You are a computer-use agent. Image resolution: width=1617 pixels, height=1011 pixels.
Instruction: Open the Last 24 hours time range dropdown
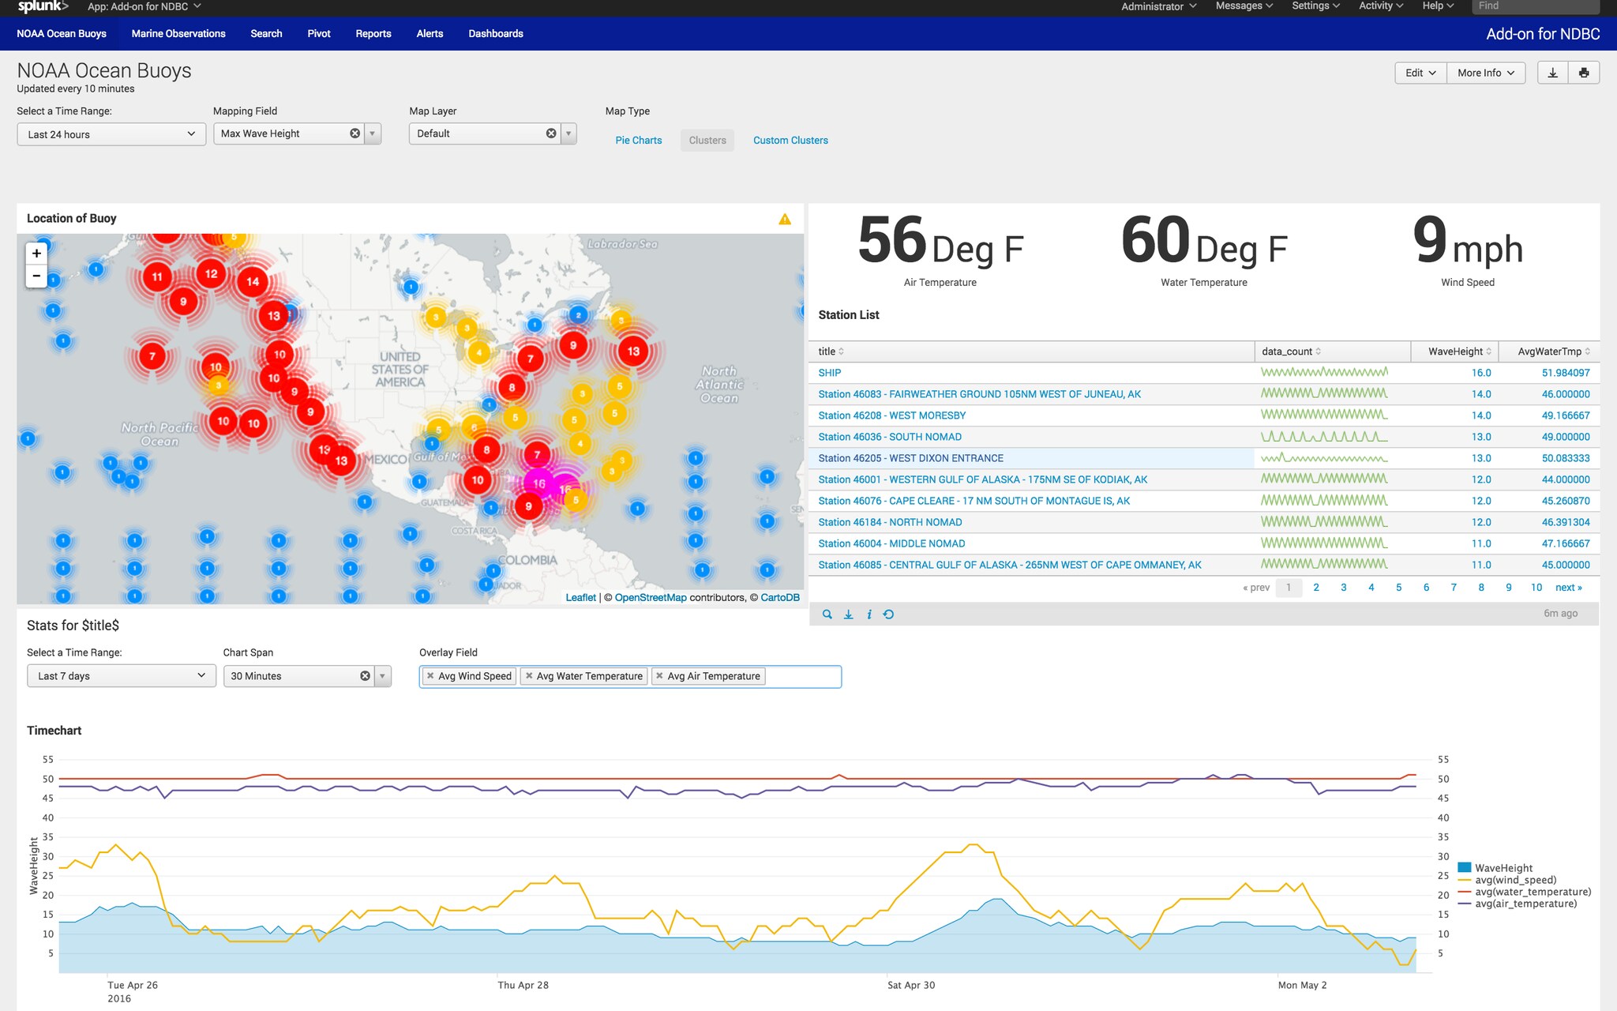[111, 134]
